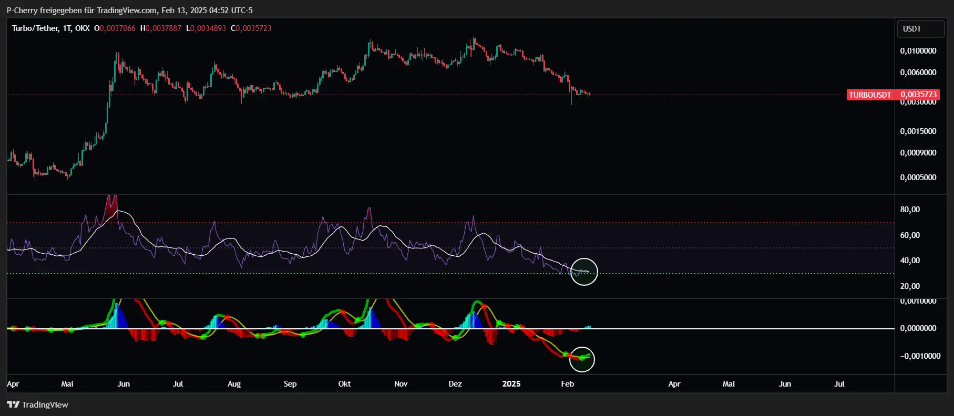954x416 pixels.
Task: Click RSI axis label 60,00
Action: pos(910,235)
